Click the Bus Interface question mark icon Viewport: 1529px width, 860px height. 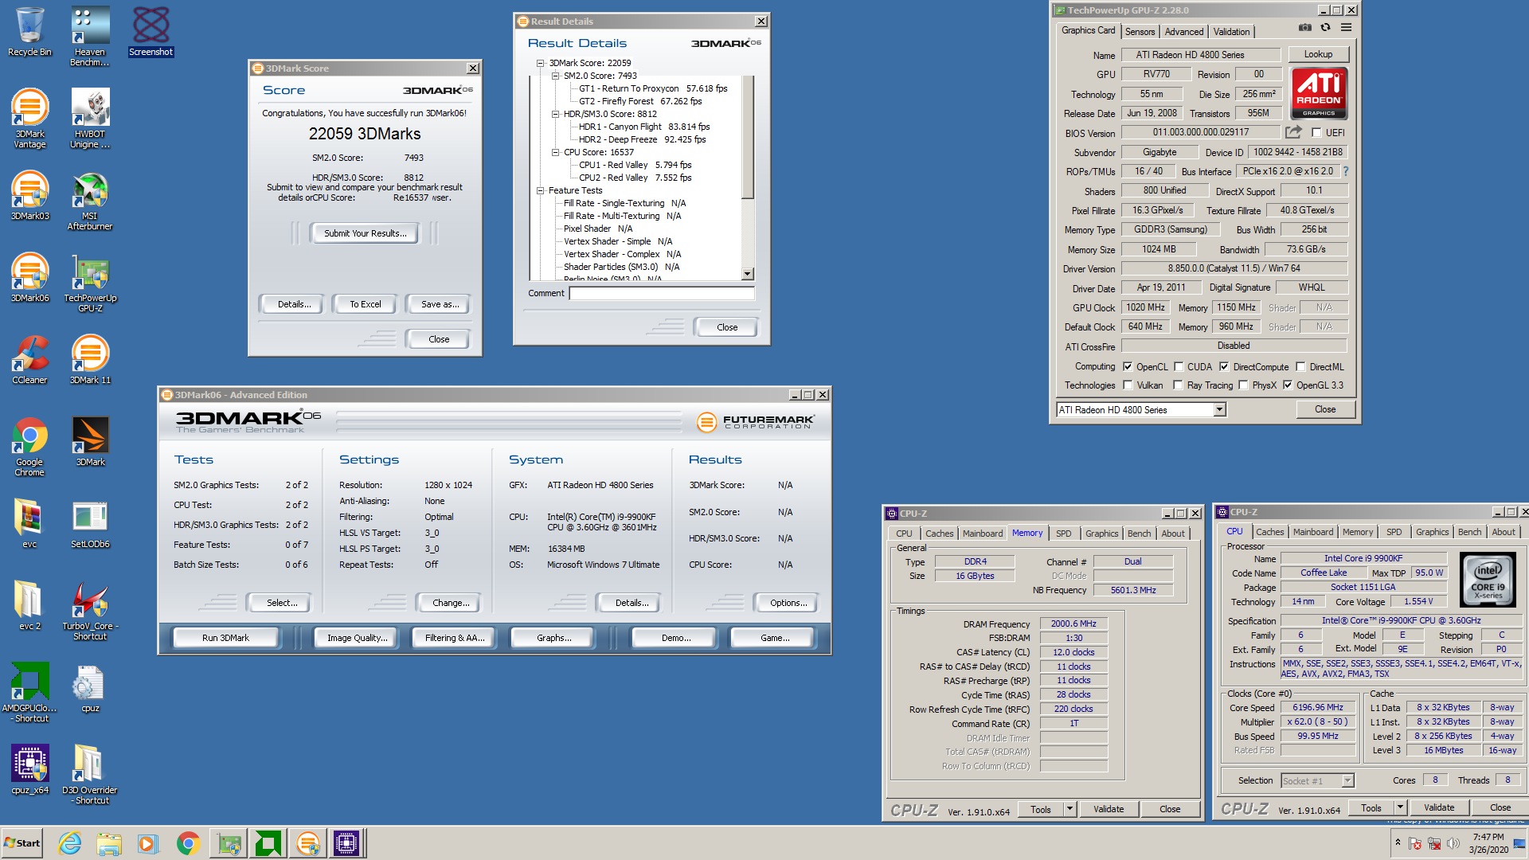click(1345, 171)
